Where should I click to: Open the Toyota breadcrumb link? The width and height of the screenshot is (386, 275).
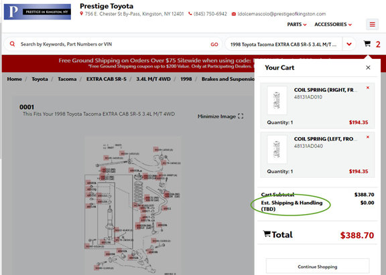(x=40, y=79)
